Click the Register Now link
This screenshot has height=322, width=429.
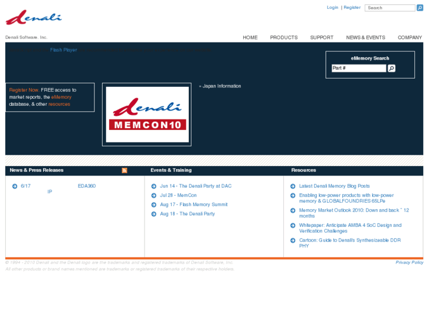[x=24, y=90]
